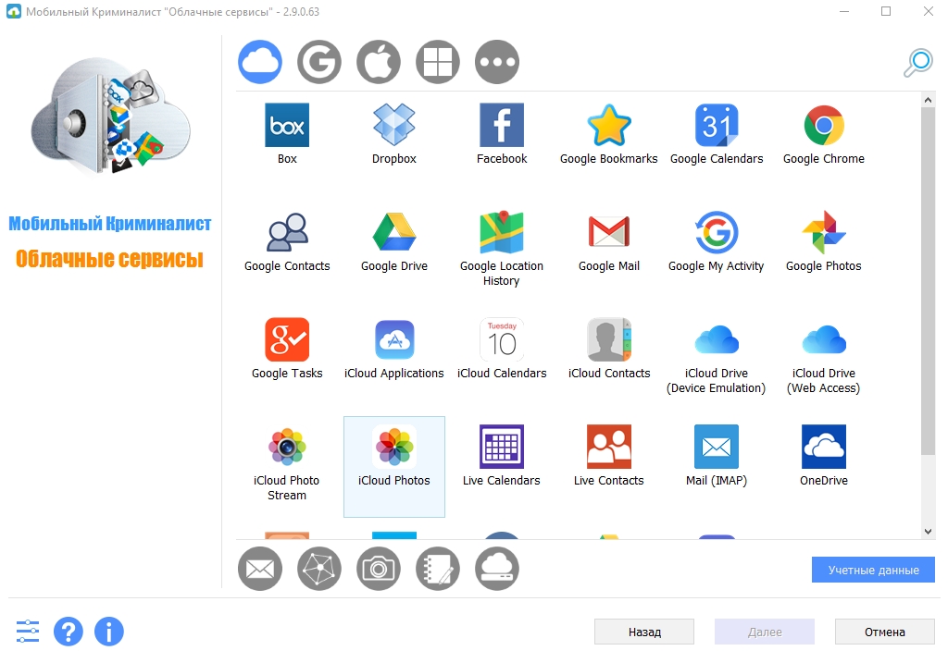The image size is (948, 663).
Task: Filter by mail services envelope icon
Action: 260,569
